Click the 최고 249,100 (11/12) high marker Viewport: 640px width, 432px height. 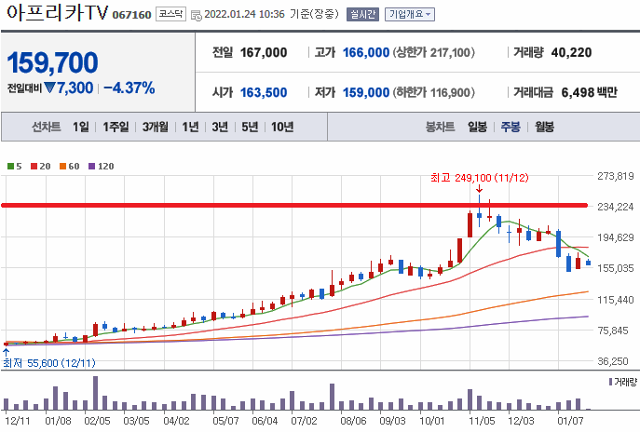tap(480, 178)
